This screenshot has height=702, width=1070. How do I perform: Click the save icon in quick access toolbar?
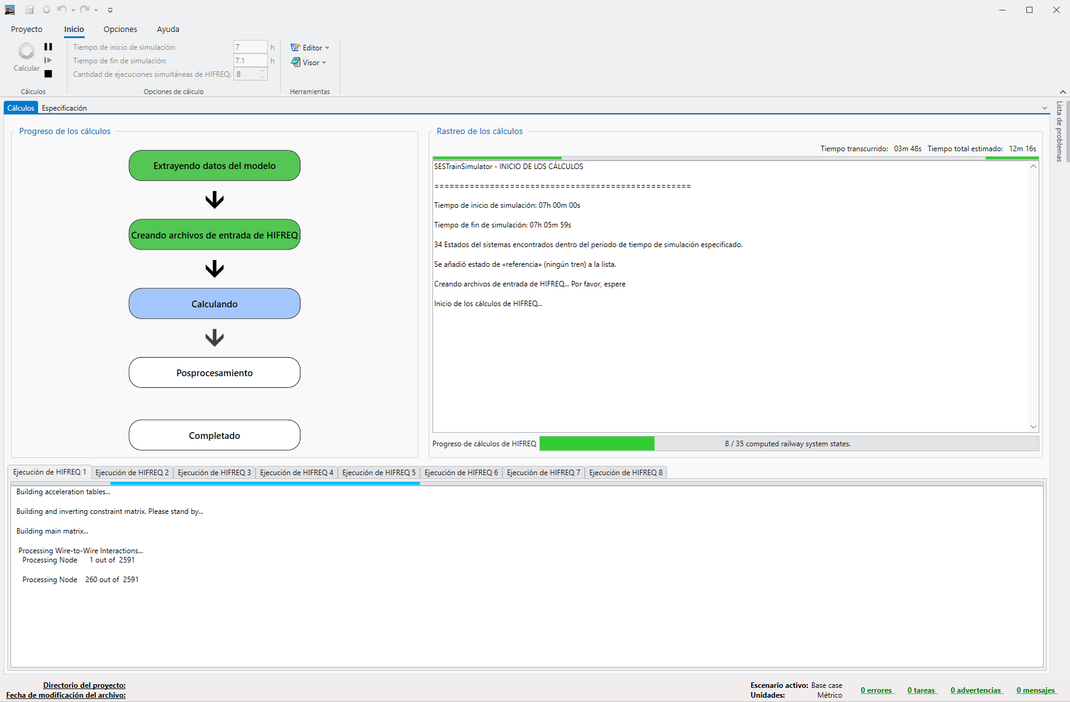click(x=29, y=10)
